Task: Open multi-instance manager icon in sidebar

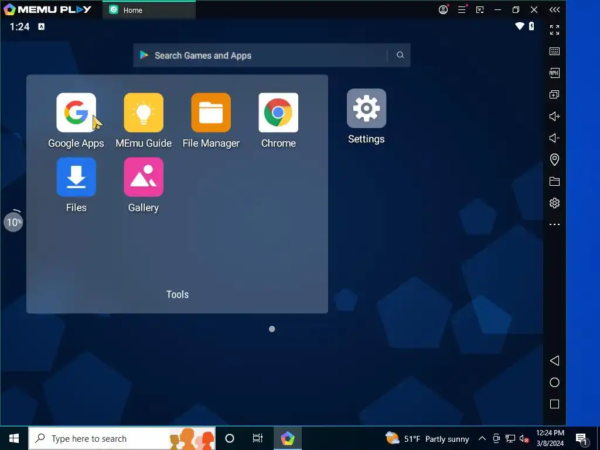Action: point(554,94)
